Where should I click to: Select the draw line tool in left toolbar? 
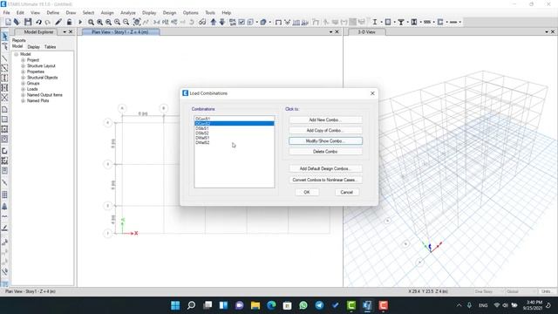click(4, 58)
